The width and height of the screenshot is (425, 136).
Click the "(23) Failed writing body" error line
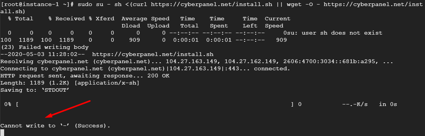pos(44,47)
